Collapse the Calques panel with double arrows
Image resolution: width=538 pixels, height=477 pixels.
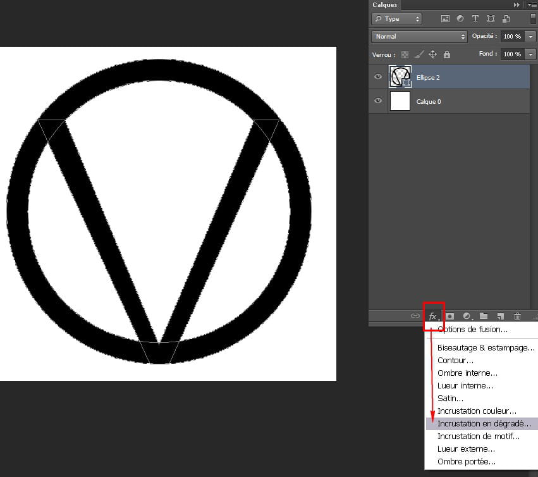click(x=517, y=5)
